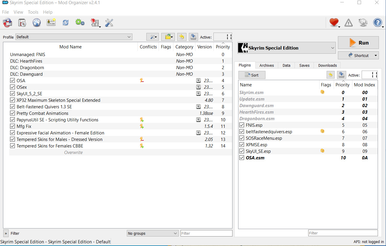The width and height of the screenshot is (386, 246).
Task: Click the flag icon beside beltfastenedquivers.esp
Action: point(322,131)
